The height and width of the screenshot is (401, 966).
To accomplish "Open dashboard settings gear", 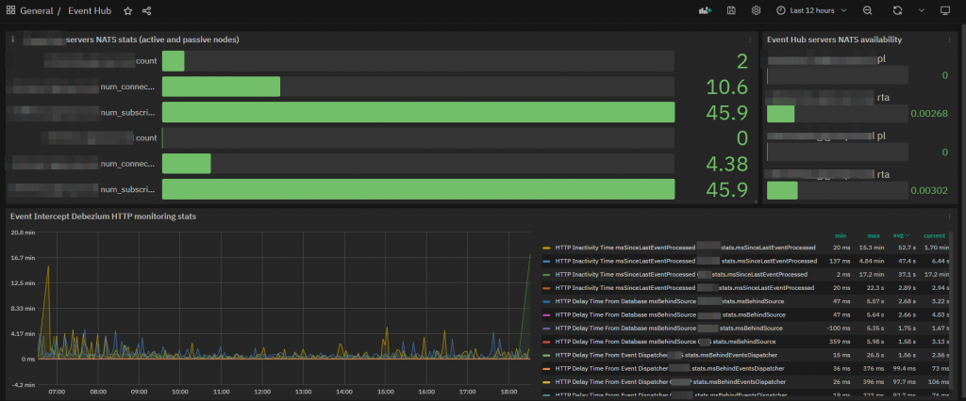I will (756, 10).
